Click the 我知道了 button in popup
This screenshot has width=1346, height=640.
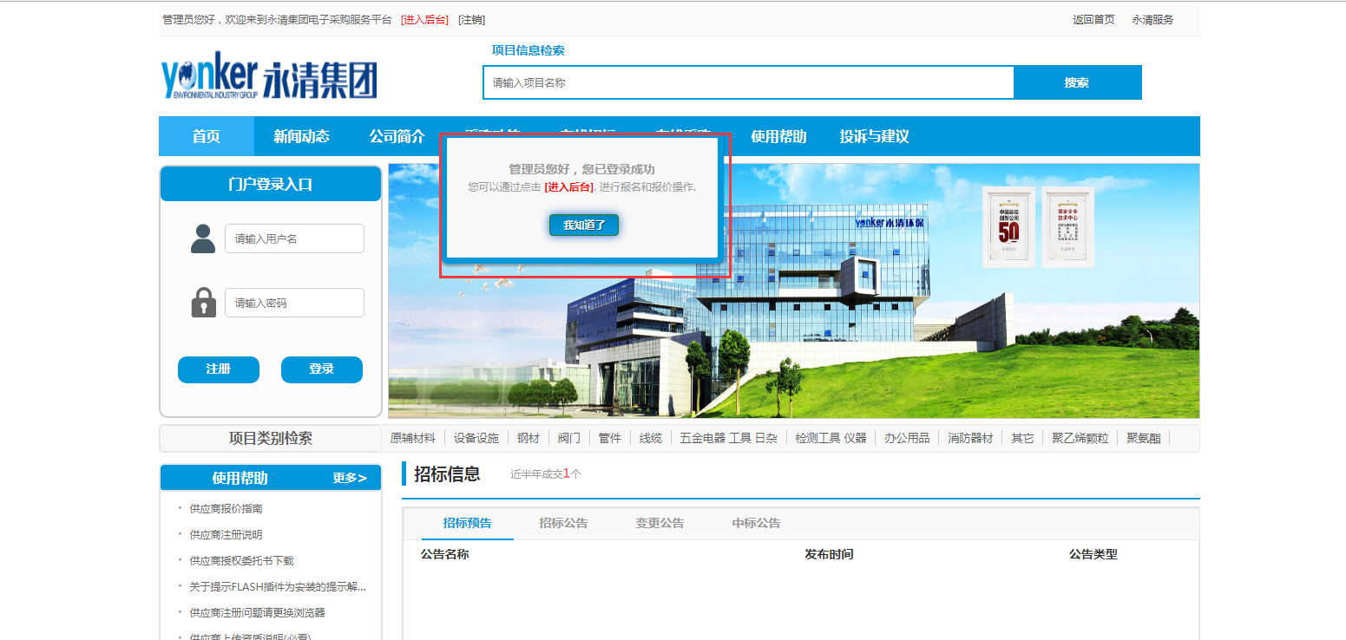point(583,225)
